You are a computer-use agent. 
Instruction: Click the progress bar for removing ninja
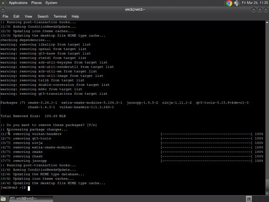[206, 143]
